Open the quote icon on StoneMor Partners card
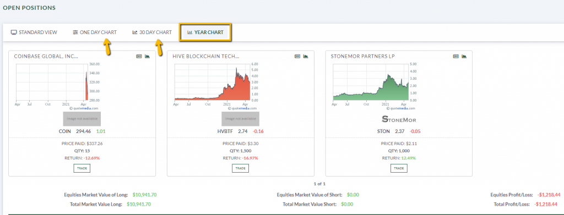This screenshot has height=215, width=564. (x=455, y=56)
